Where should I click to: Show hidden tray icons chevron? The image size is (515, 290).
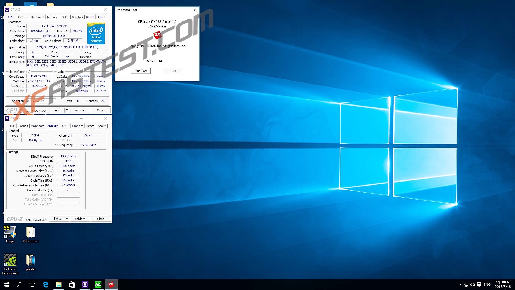pyautogui.click(x=459, y=285)
